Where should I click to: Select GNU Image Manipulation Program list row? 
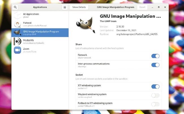[x=40, y=33]
